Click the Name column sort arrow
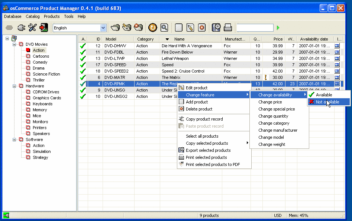 tap(167, 39)
